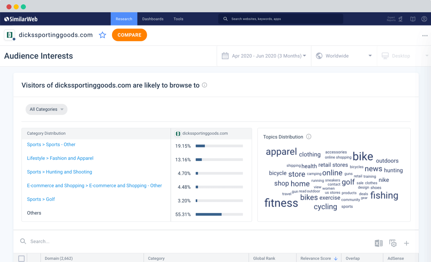This screenshot has height=262, width=431.
Task: Expand the All Categories filter dropdown
Action: (46, 109)
